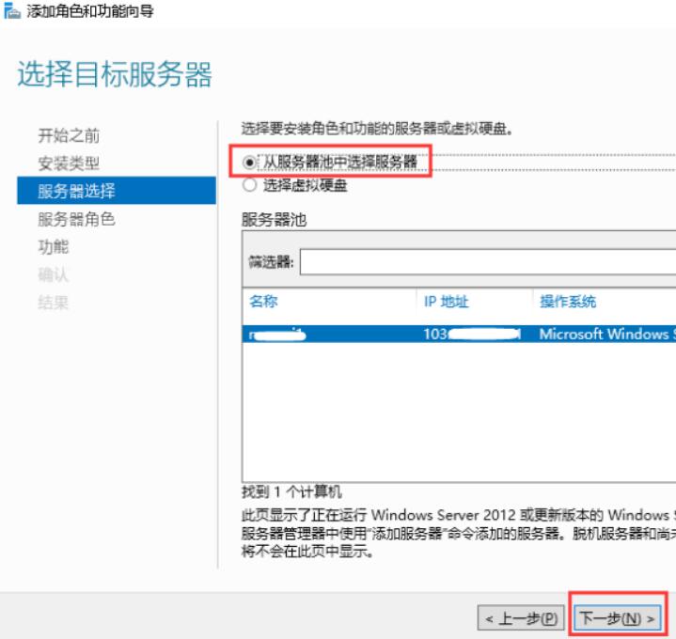Click the 下一步(N) button

pos(618,618)
